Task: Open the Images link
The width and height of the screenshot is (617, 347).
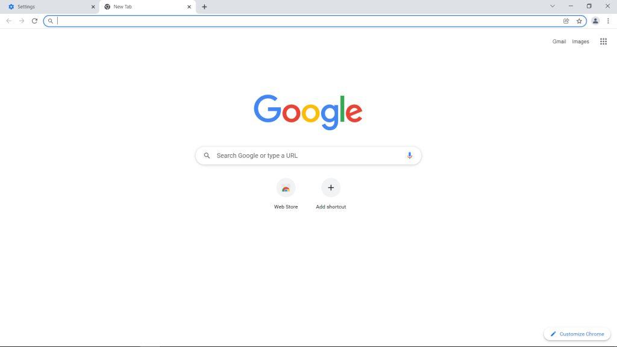Action: pyautogui.click(x=580, y=42)
